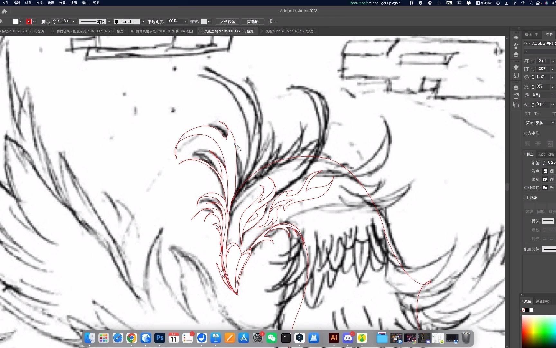
Task: Open the 文件 menu
Action: click(x=6, y=3)
